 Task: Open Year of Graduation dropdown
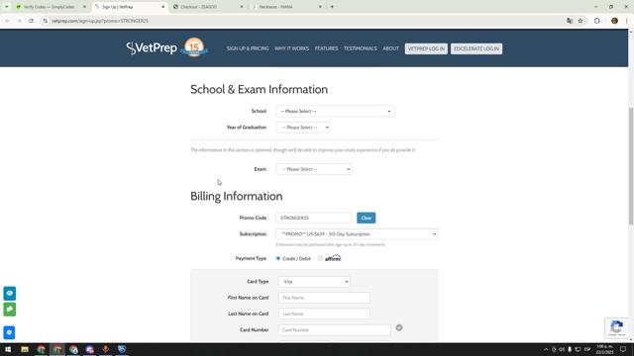pos(303,128)
